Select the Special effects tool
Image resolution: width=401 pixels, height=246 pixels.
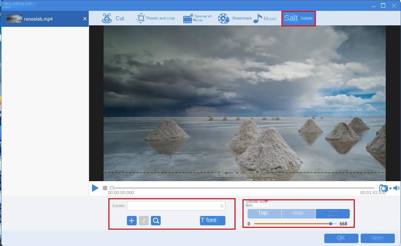coord(197,17)
